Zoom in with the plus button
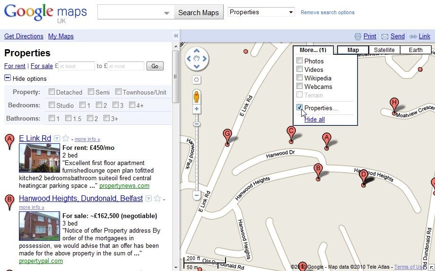The height and width of the screenshot is (271, 435). click(196, 109)
